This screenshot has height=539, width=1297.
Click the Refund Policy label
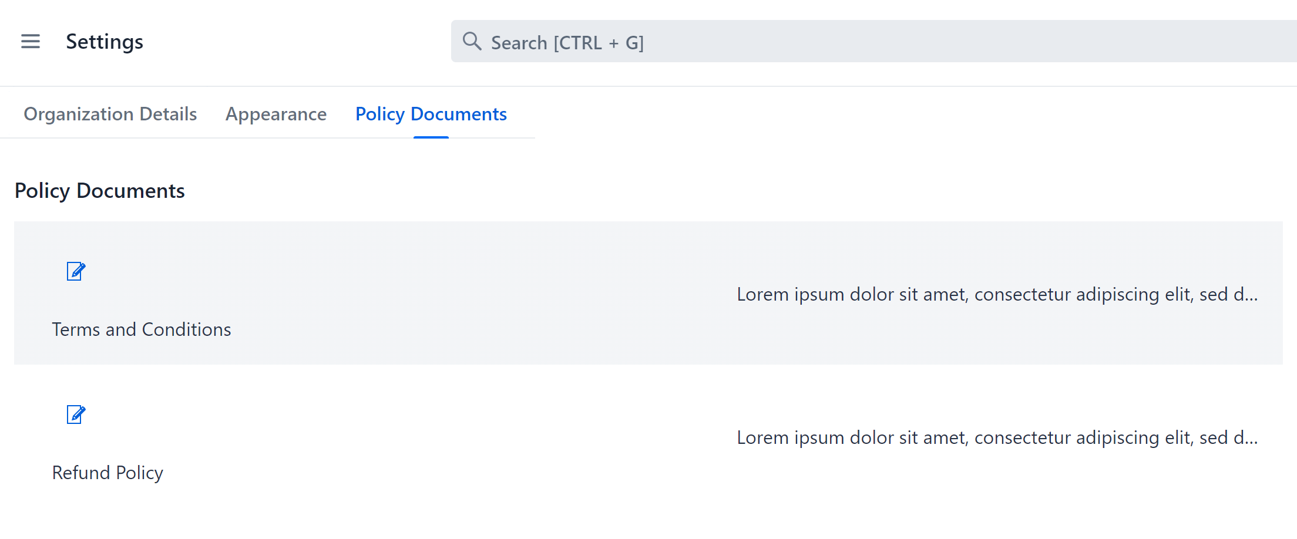click(x=107, y=472)
